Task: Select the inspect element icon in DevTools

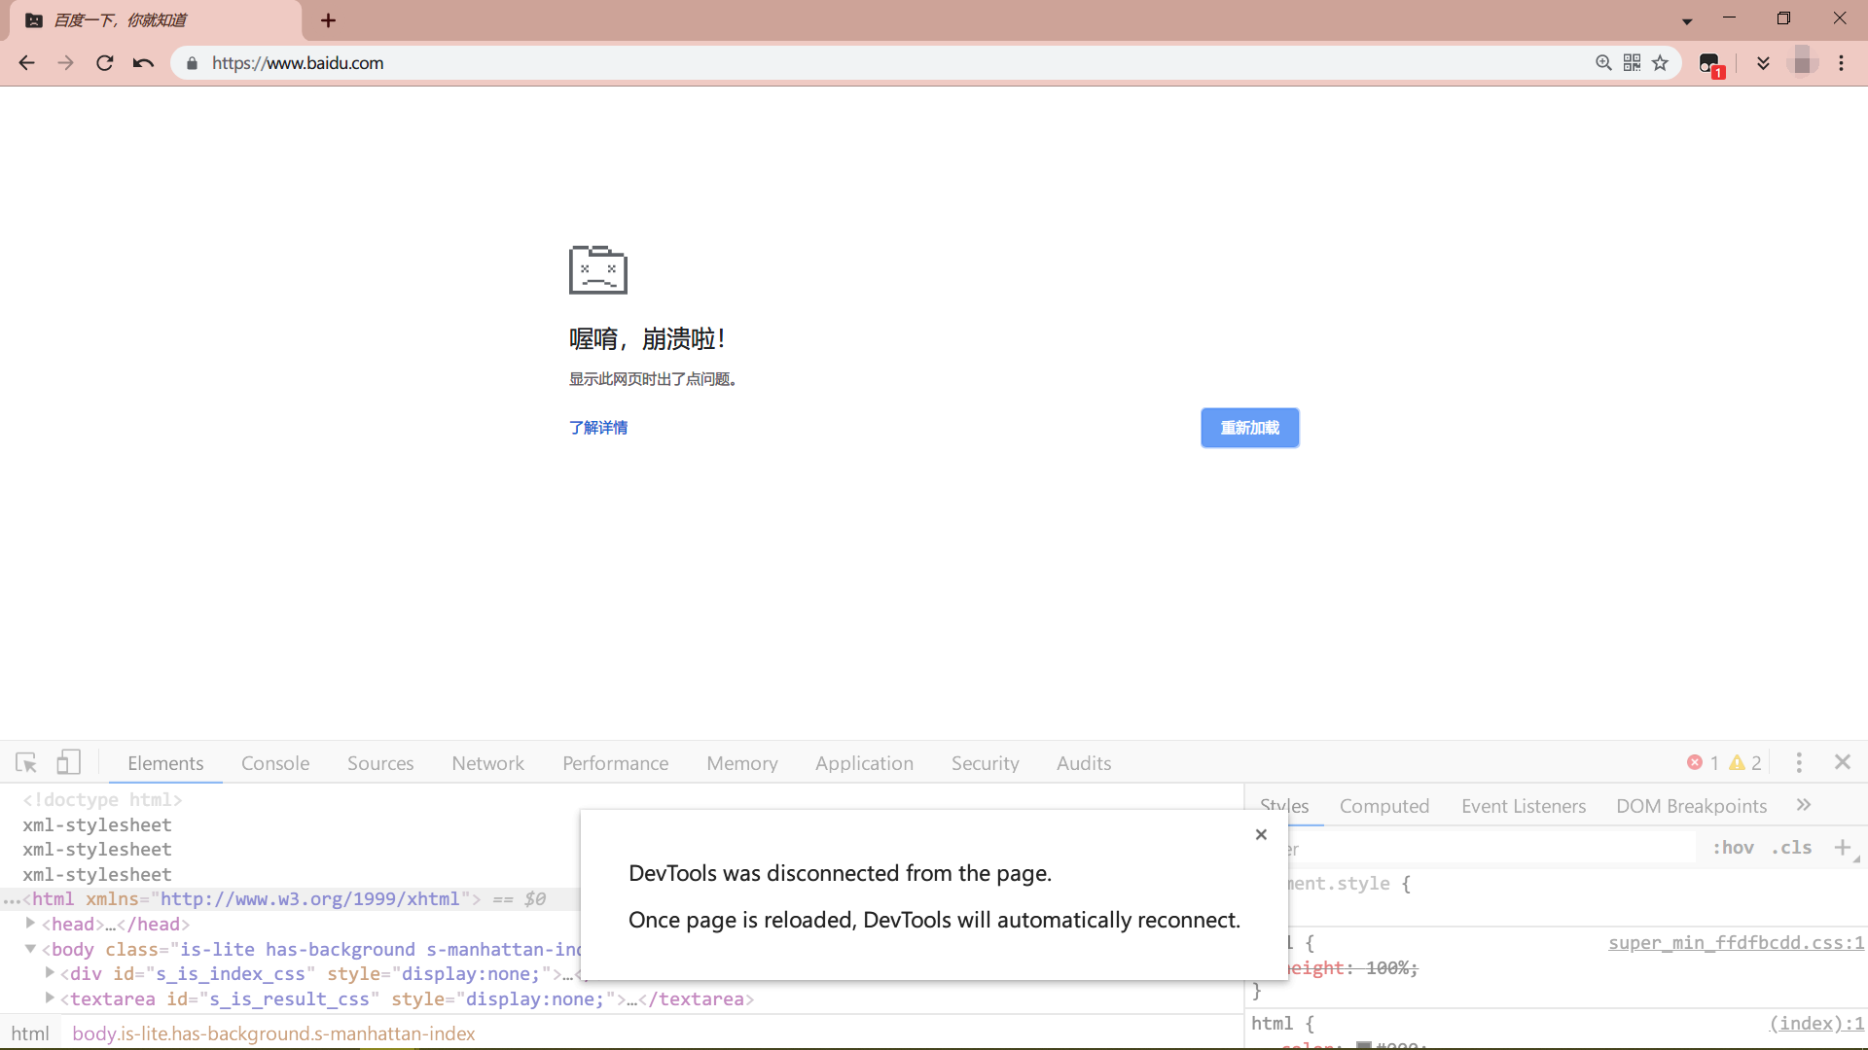Action: point(26,762)
